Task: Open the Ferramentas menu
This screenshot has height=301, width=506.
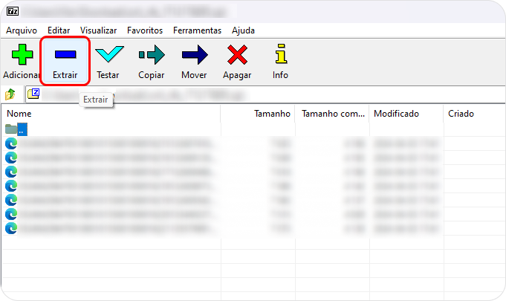Action: [197, 30]
